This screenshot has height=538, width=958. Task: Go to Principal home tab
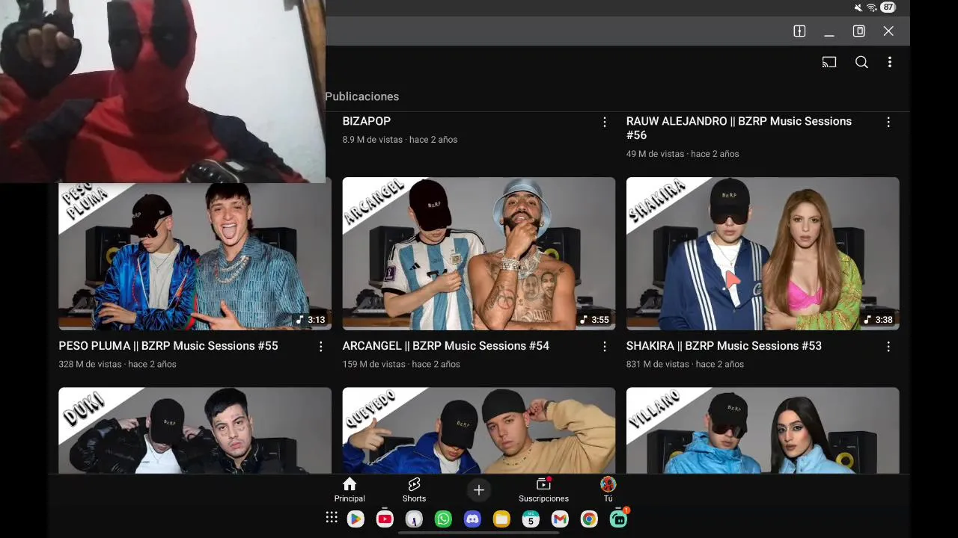click(x=350, y=490)
